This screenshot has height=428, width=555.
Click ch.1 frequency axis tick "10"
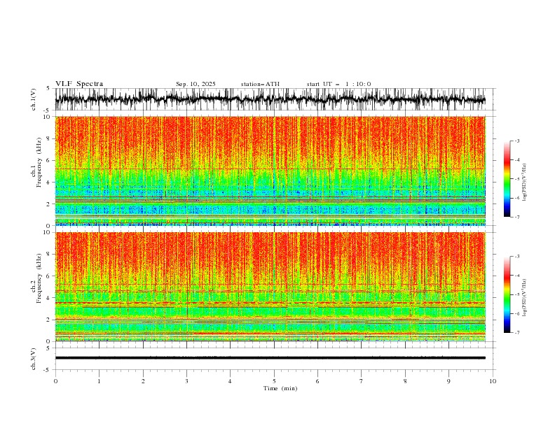47,117
